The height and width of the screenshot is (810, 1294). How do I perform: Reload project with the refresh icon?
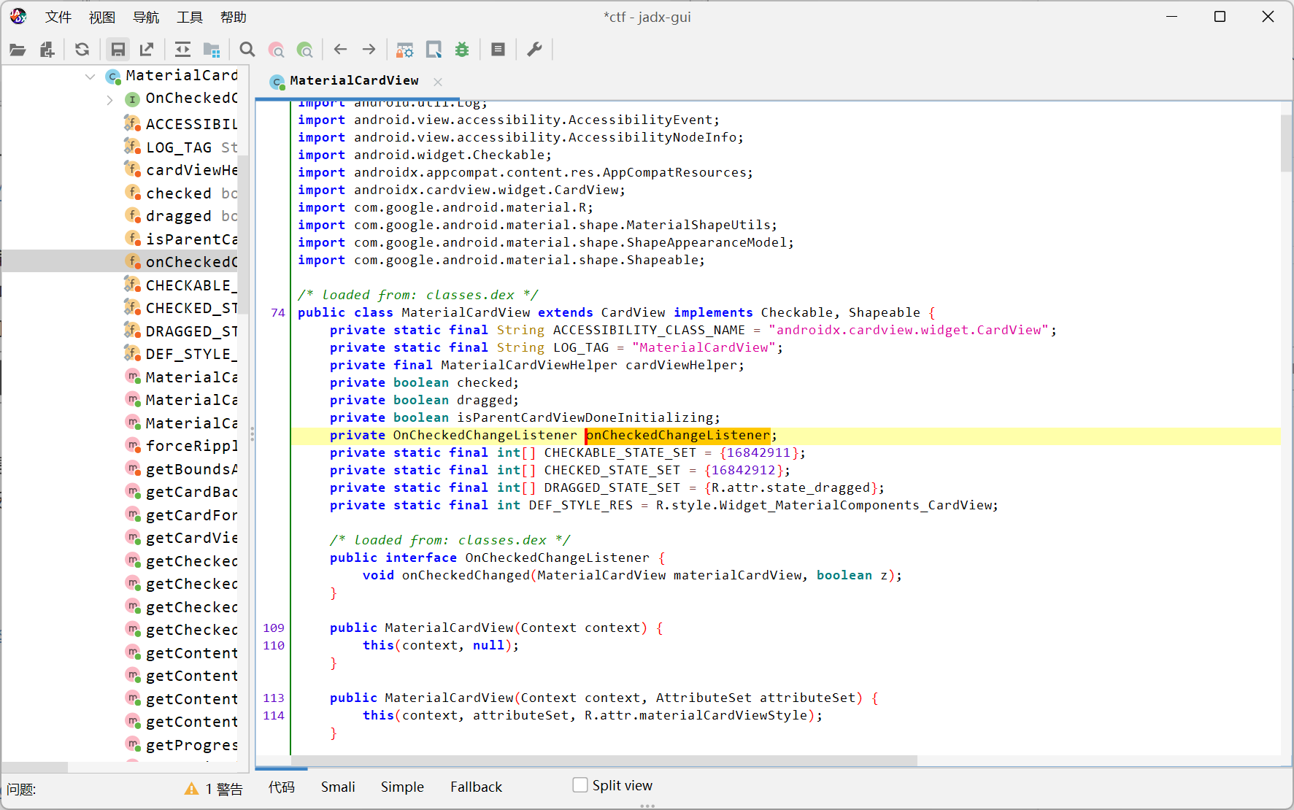click(82, 50)
